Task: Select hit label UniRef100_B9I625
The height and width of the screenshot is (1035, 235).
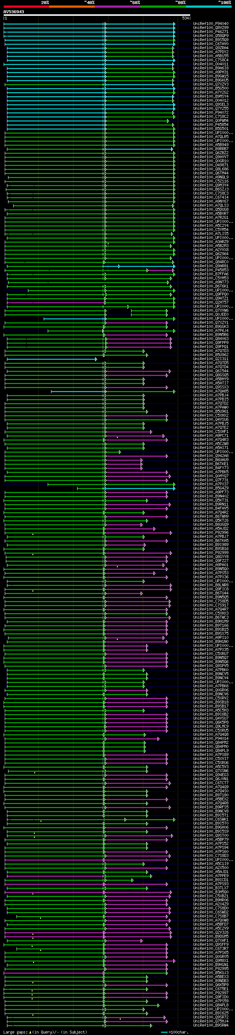Action: tap(211, 1013)
